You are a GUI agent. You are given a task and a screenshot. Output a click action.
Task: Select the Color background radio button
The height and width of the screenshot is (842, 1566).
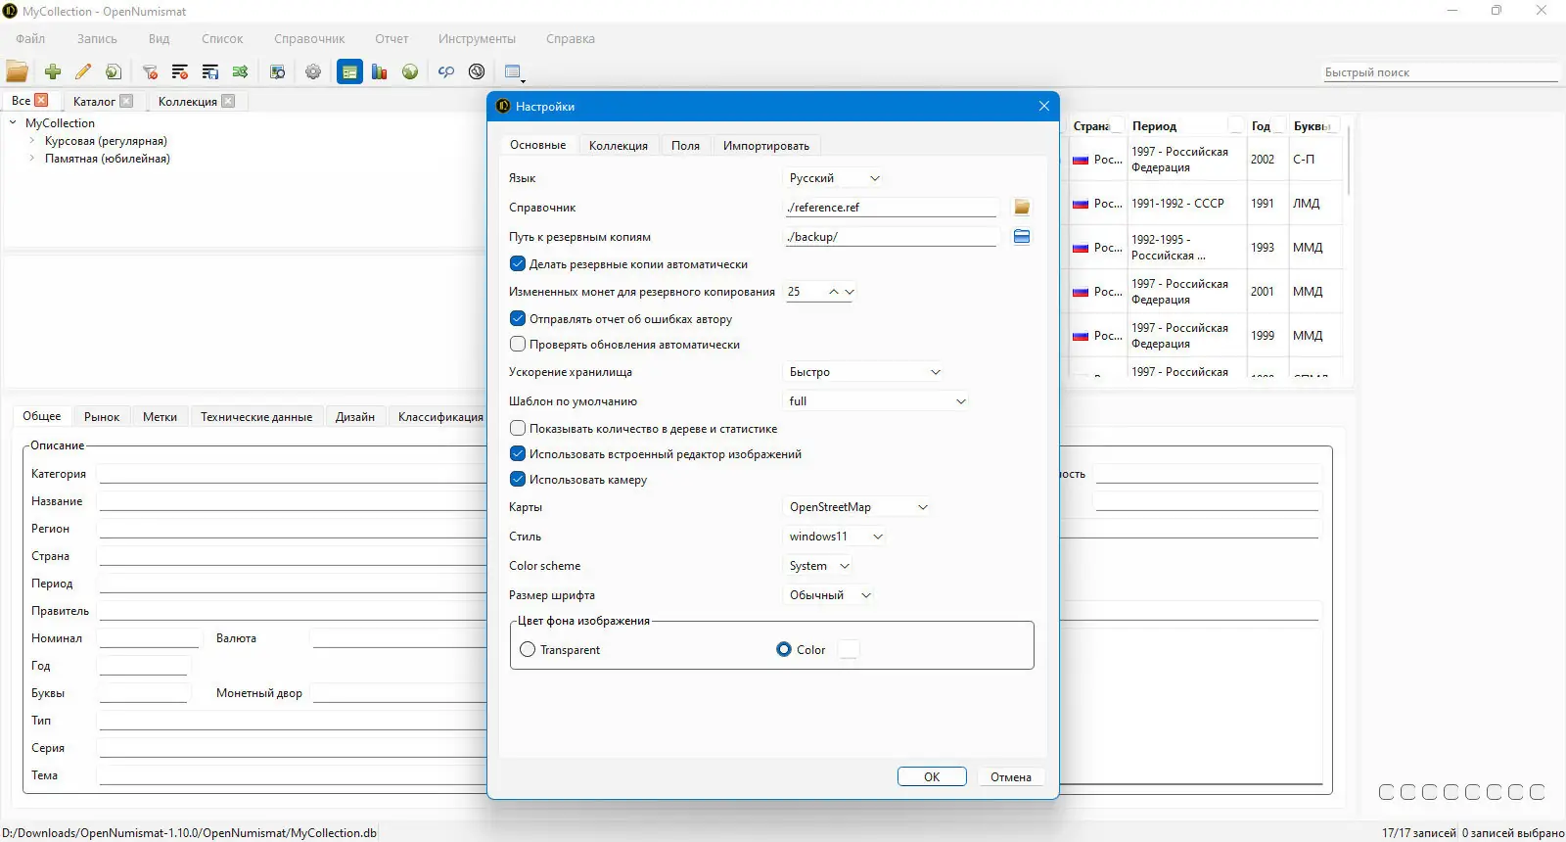(784, 649)
